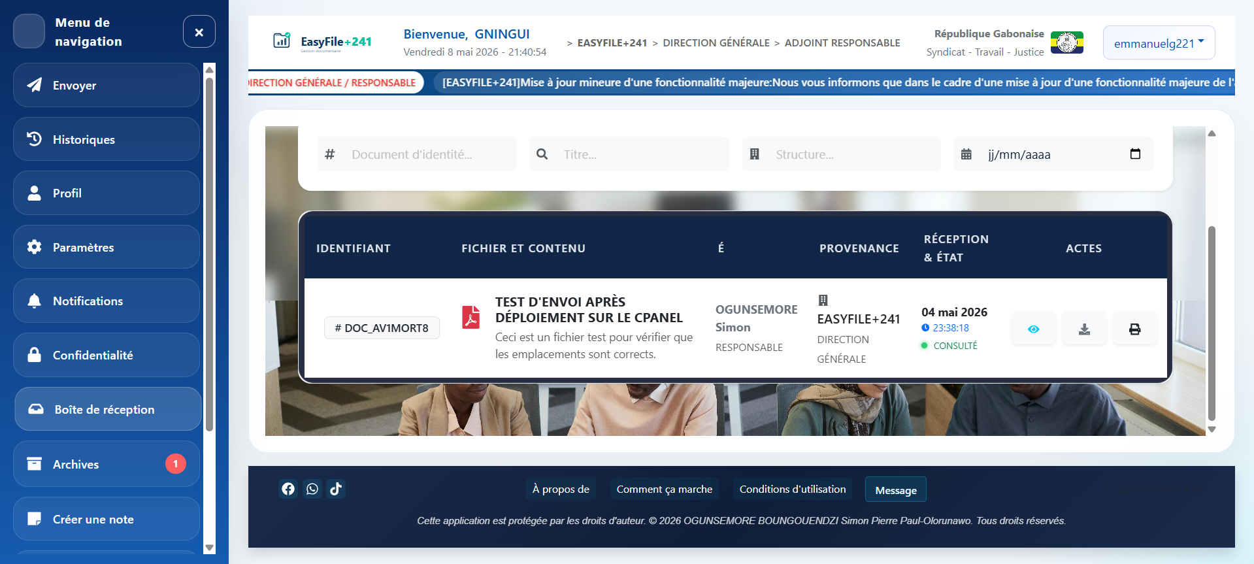The height and width of the screenshot is (564, 1254).
Task: Open the Facebook footer icon
Action: (x=288, y=489)
